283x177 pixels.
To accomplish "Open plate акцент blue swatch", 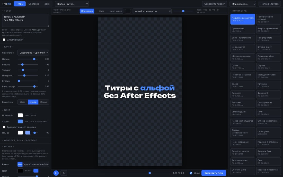I will point(36,171).
